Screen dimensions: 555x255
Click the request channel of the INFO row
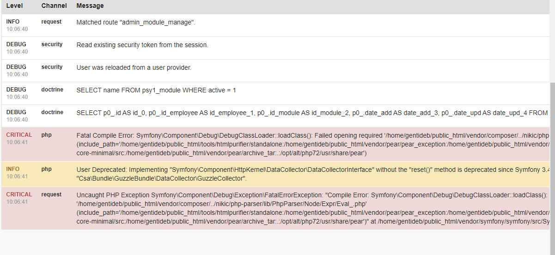(x=51, y=22)
